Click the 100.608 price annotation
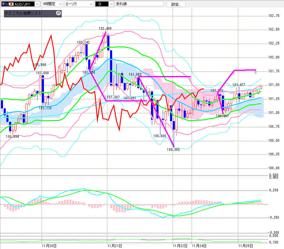 (x=160, y=136)
